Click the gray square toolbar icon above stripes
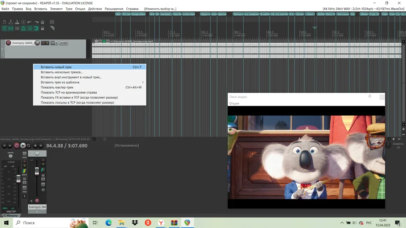This screenshot has width=406, height=228. 52,22
